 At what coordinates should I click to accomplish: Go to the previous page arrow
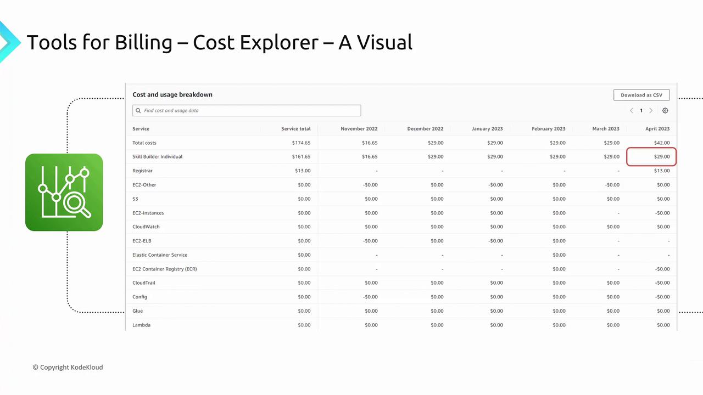[x=632, y=110]
